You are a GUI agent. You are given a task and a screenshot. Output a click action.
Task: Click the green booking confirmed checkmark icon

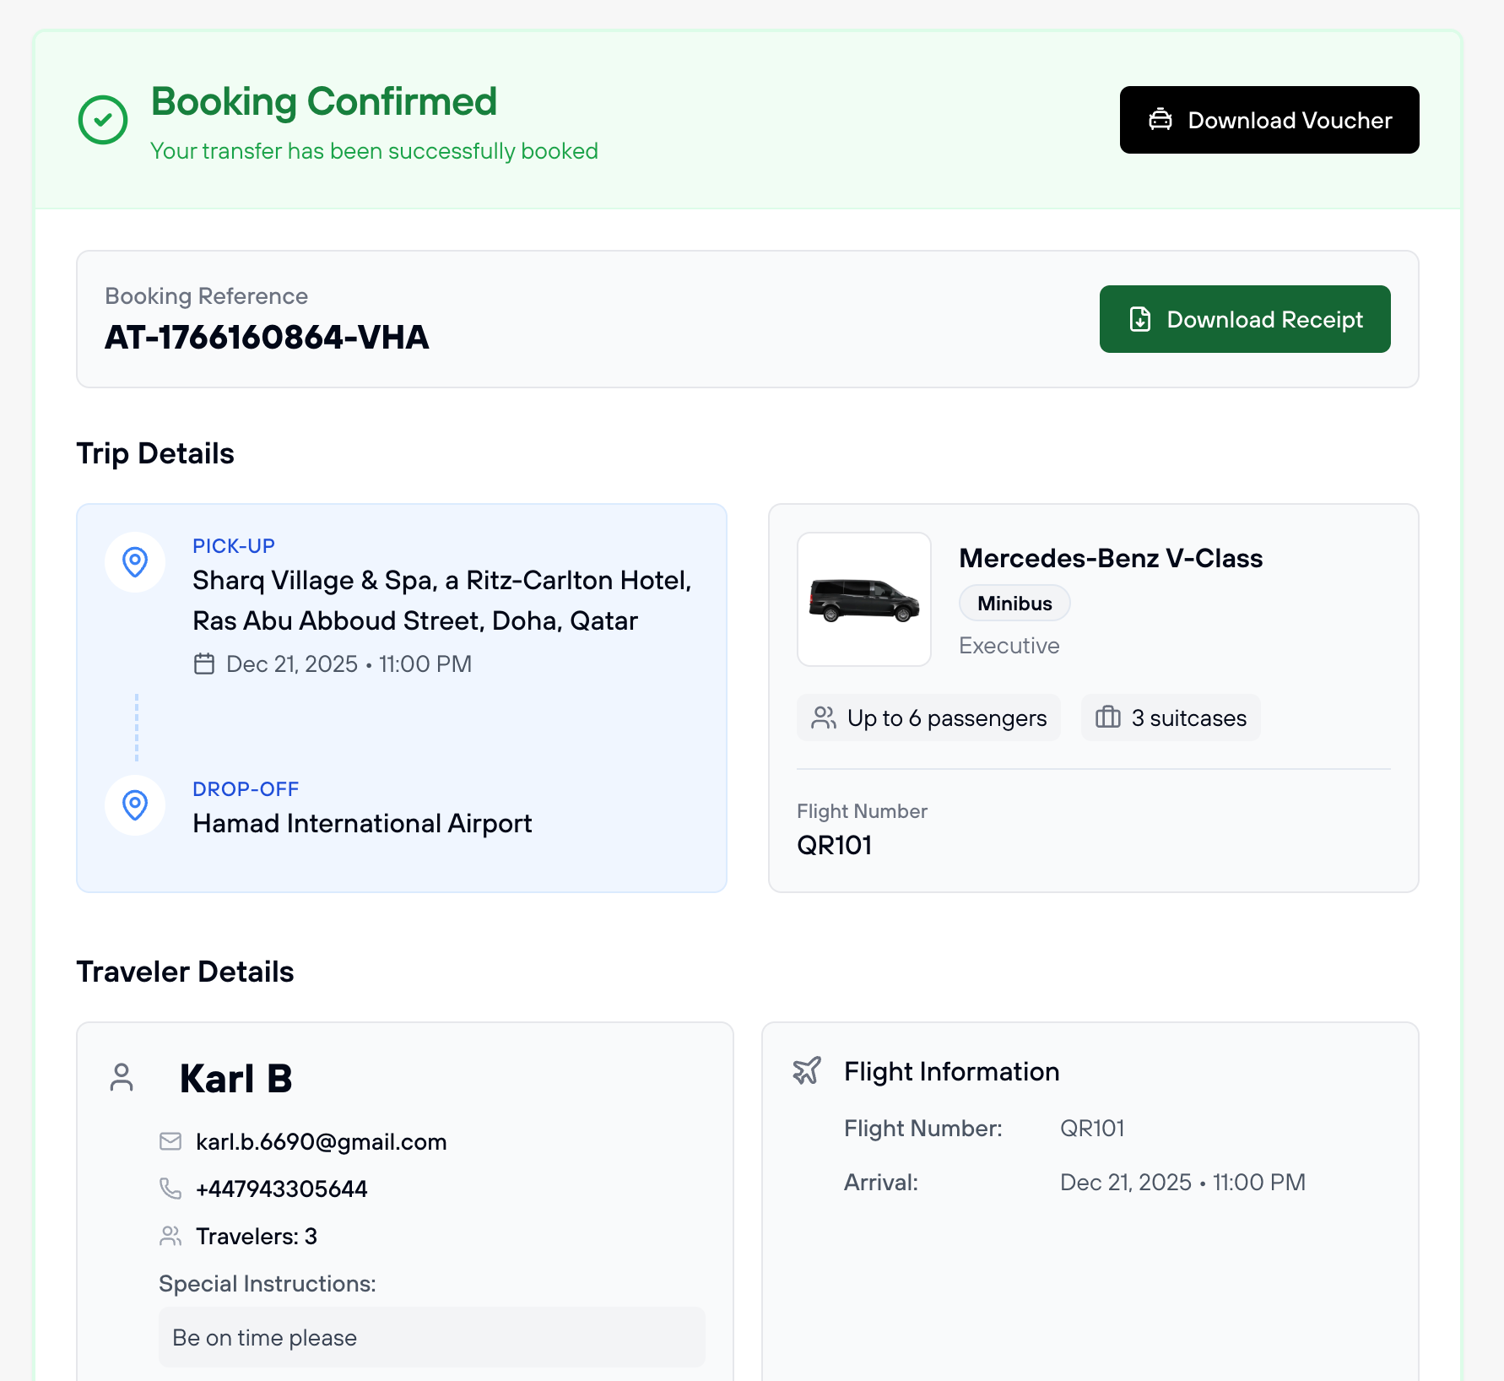pyautogui.click(x=103, y=120)
